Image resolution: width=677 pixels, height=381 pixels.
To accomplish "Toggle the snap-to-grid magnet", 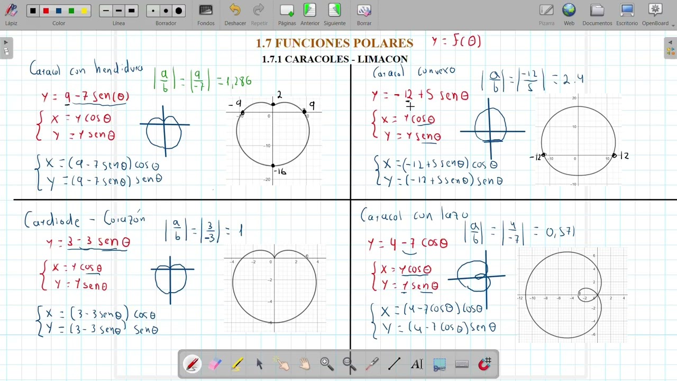I will (x=484, y=364).
